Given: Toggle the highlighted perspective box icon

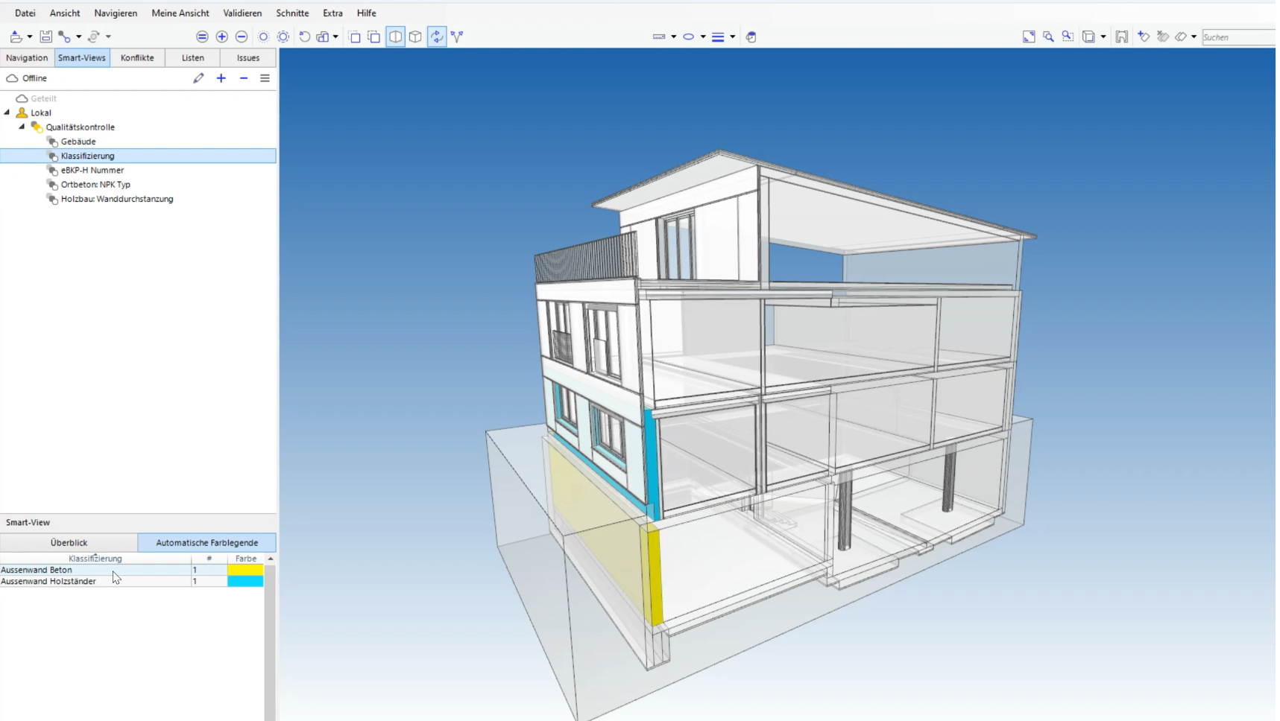Looking at the screenshot, I should click(396, 36).
